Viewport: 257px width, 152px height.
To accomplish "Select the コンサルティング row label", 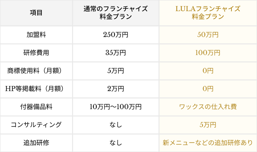I will [36, 125].
